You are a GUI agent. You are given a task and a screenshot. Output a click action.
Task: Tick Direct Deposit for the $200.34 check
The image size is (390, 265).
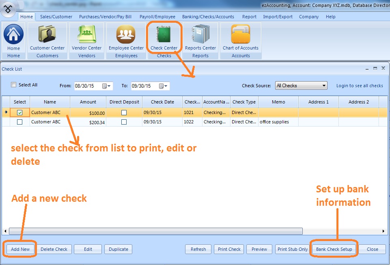(x=124, y=122)
